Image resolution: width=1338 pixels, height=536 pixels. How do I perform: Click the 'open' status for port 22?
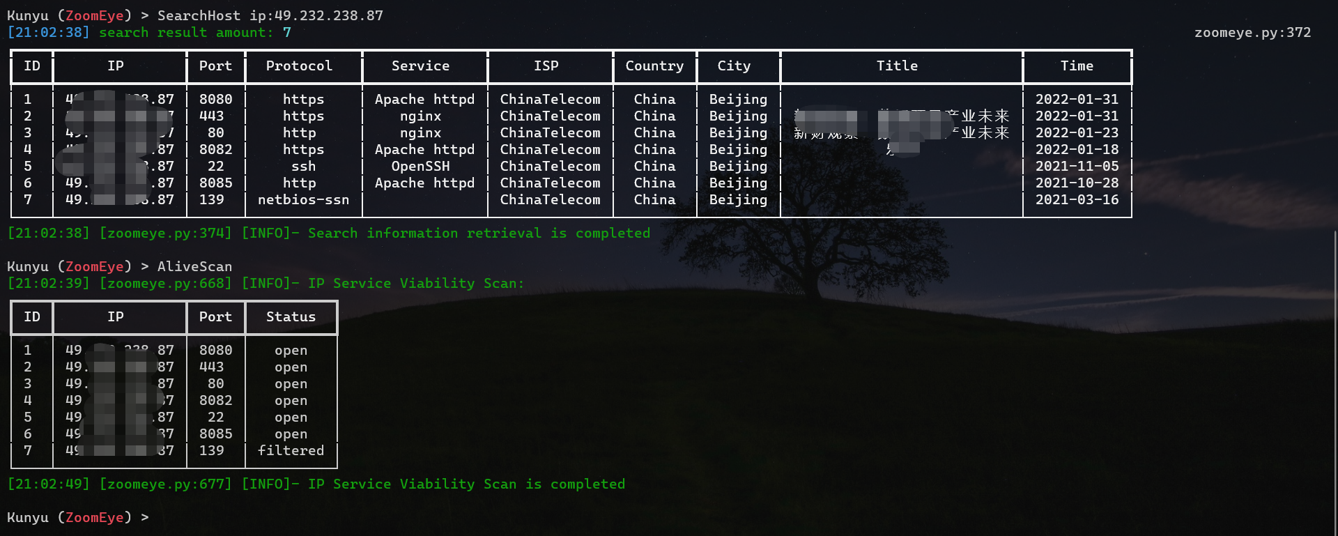(291, 418)
